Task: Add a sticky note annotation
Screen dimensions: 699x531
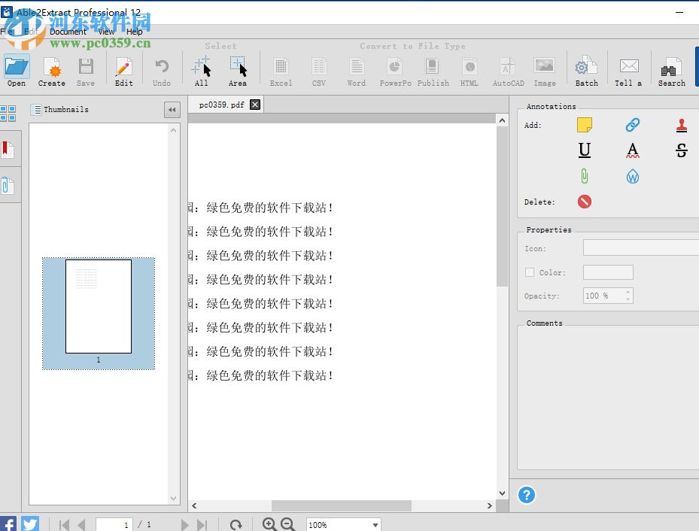Action: tap(585, 125)
